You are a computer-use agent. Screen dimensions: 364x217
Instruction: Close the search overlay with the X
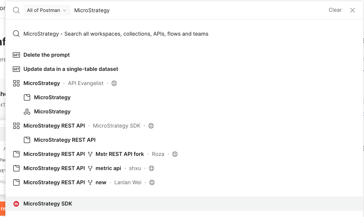coord(352,10)
